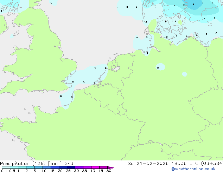Image resolution: width=223 pixels, height=172 pixels.
Task: Click the 1–2 mm legend swatch
Action: (22, 167)
